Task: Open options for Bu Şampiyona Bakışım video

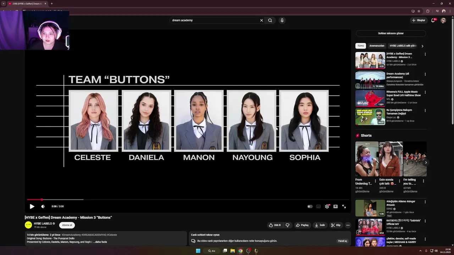Action: (x=425, y=110)
